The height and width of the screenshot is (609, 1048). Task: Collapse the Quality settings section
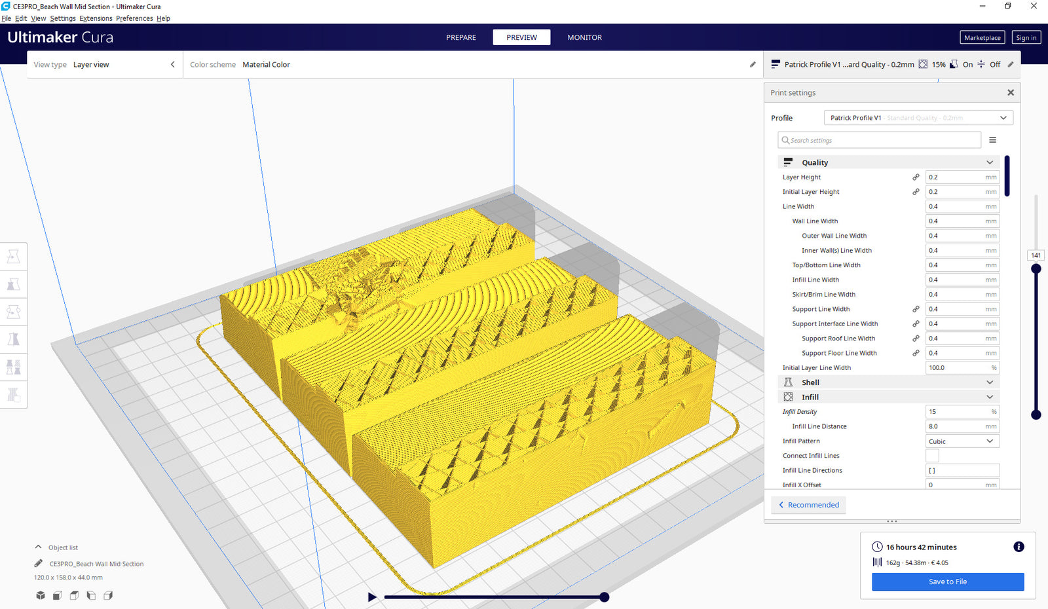889,162
